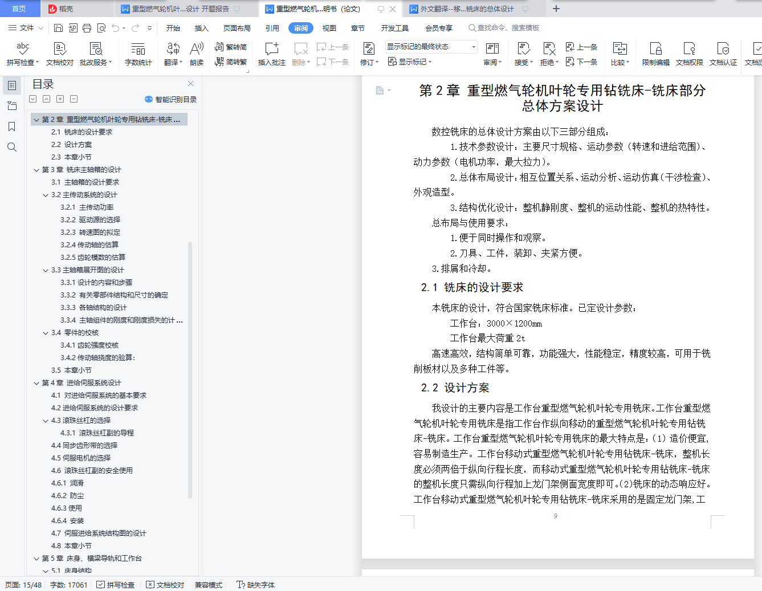Open the 会员专享 member tab
Image resolution: width=762 pixels, height=591 pixels.
(439, 28)
